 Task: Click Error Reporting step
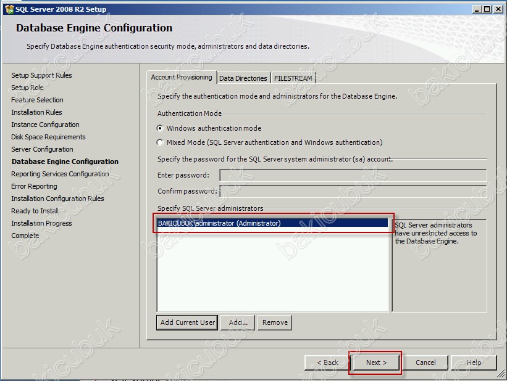point(34,186)
